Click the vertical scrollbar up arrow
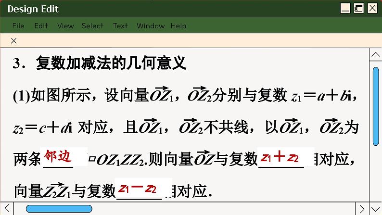Image resolution: width=382 pixels, height=215 pixels. point(376,55)
